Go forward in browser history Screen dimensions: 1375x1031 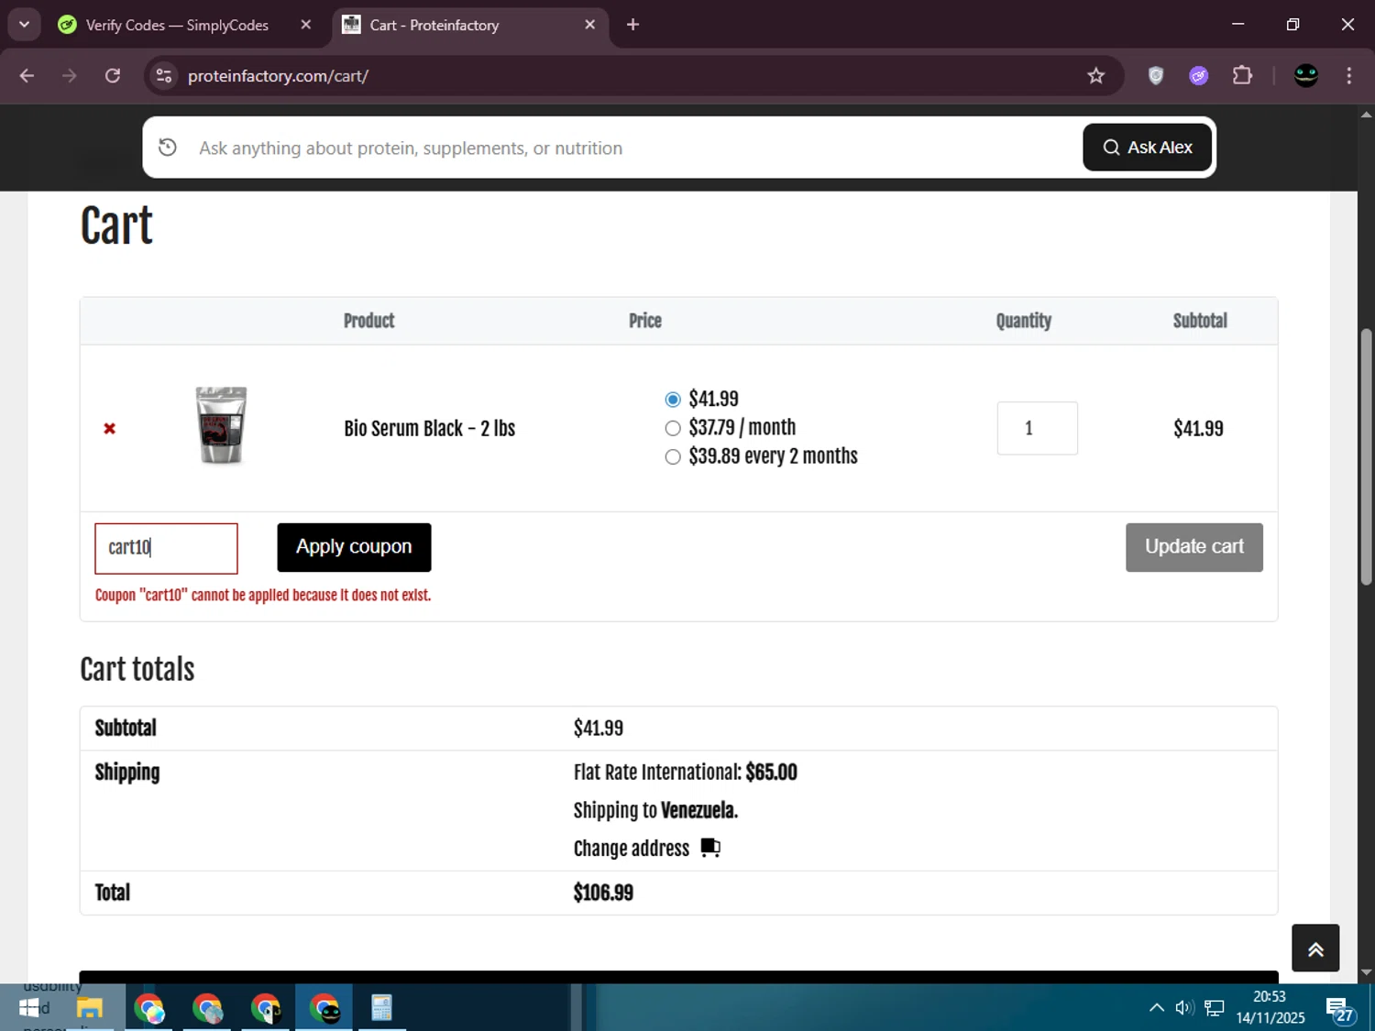click(70, 76)
